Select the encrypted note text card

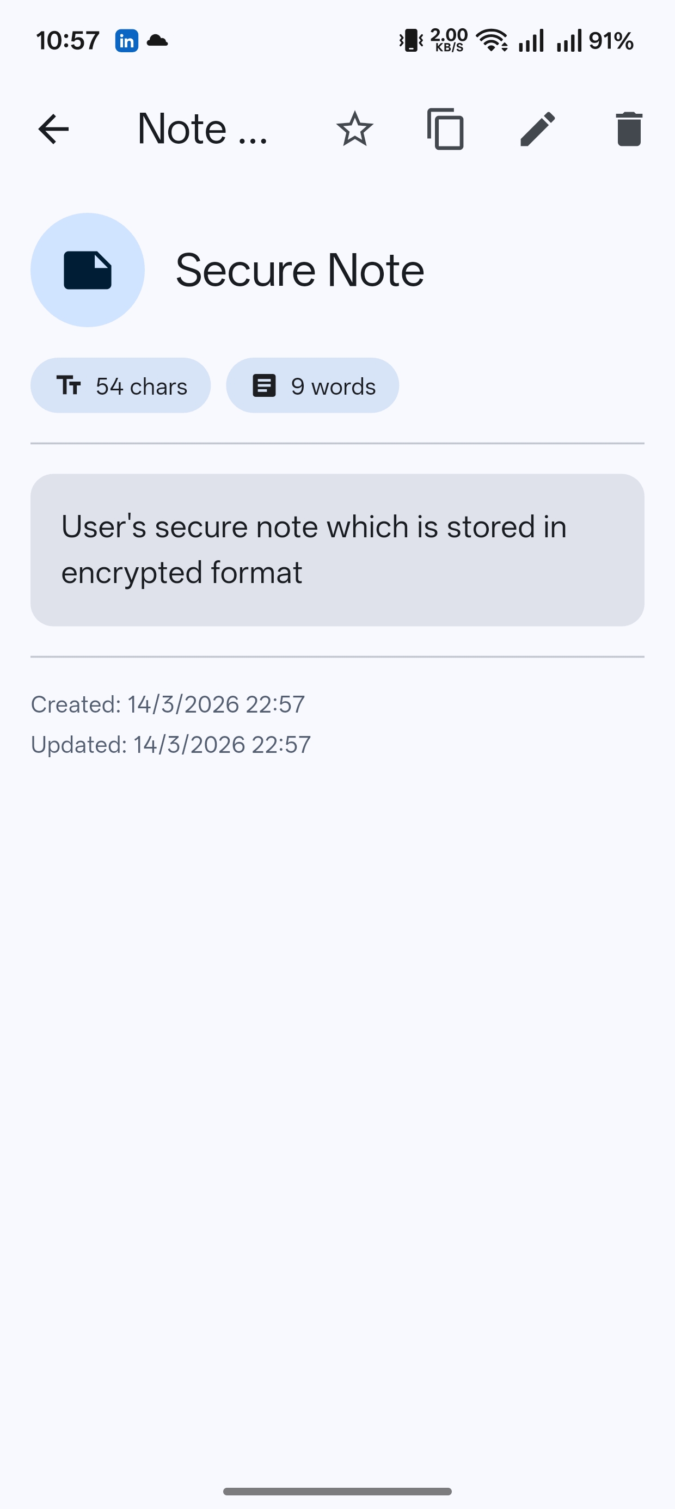click(337, 549)
